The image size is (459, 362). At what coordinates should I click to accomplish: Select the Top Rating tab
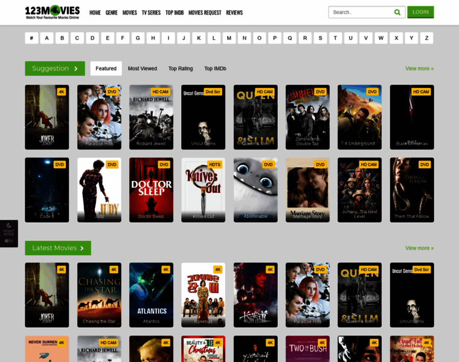(x=181, y=68)
